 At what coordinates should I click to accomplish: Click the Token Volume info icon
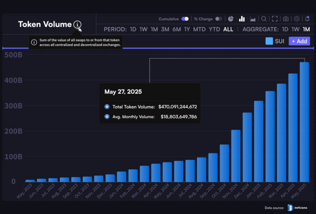coord(77,25)
